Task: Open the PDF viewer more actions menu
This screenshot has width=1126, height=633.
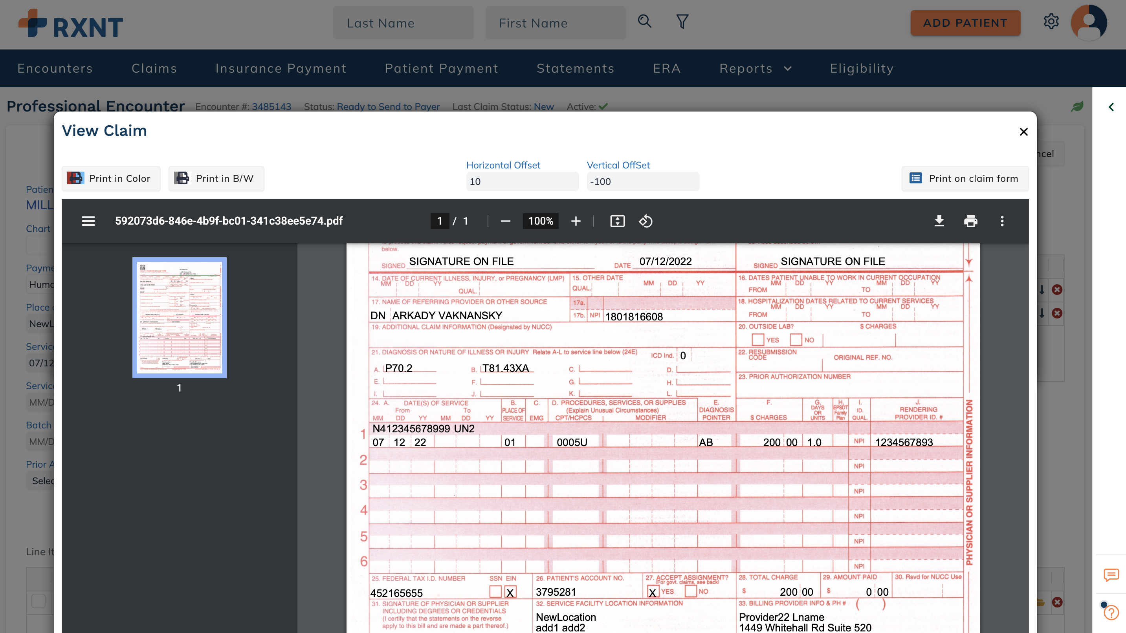Action: (x=1002, y=221)
